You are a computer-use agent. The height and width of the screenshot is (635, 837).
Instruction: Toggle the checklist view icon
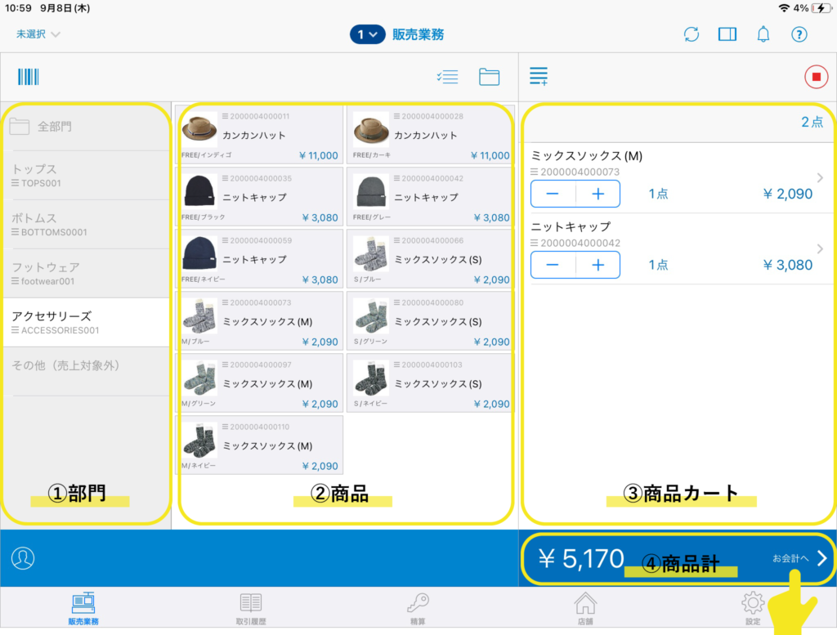click(447, 78)
